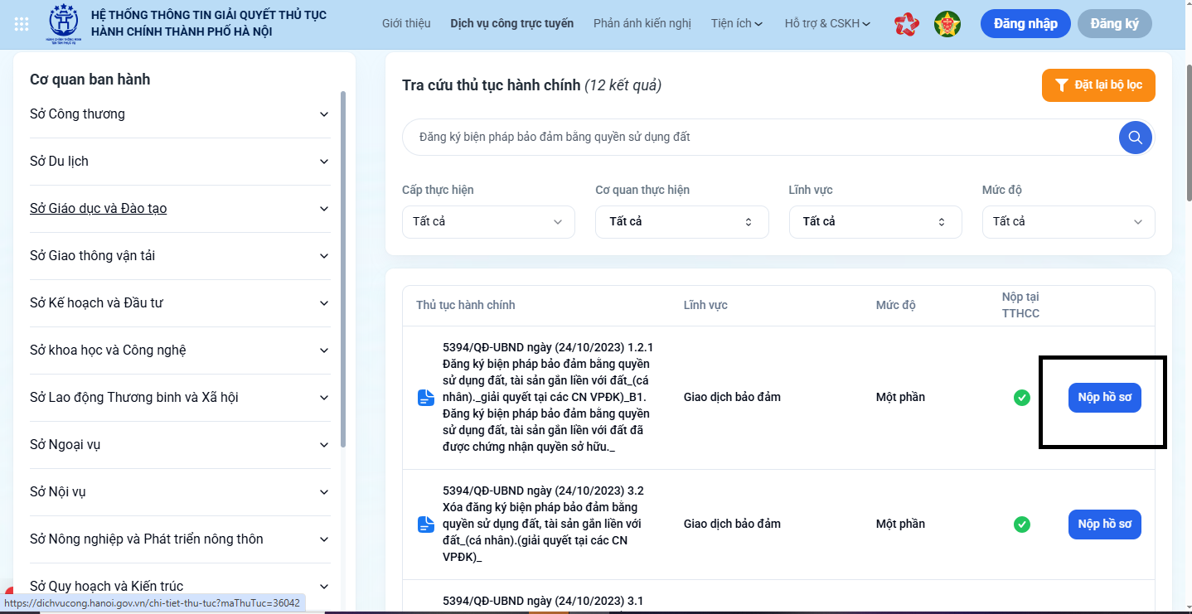Open the Mức độ dropdown
This screenshot has width=1192, height=614.
1068,222
